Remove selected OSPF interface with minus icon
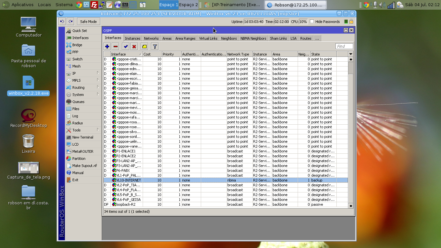 (116, 46)
